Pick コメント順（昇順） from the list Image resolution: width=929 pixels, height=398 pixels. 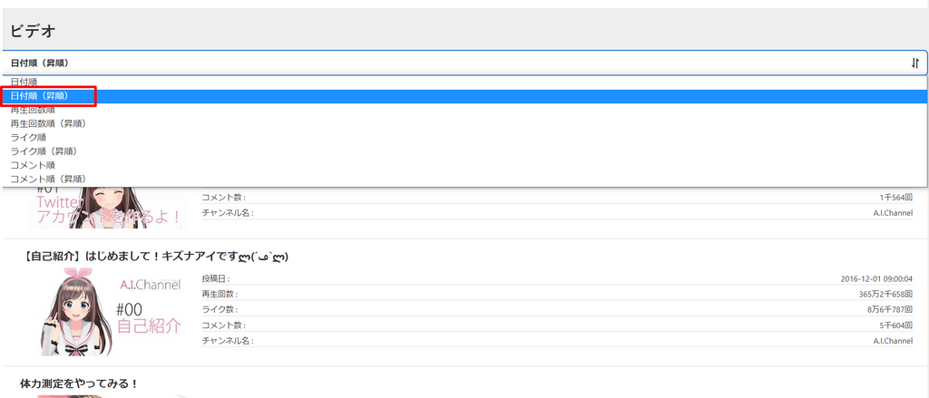(x=48, y=179)
